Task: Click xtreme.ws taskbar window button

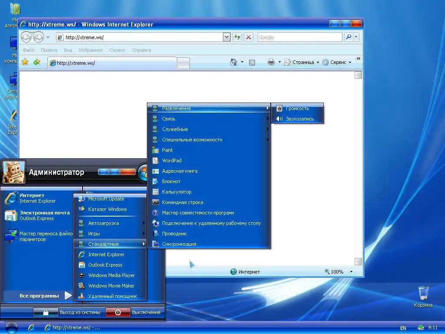Action: 73,327
